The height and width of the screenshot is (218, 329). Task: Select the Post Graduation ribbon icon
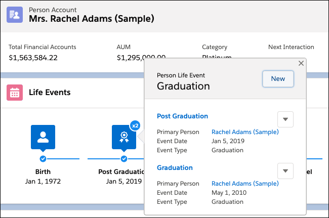pyautogui.click(x=124, y=137)
